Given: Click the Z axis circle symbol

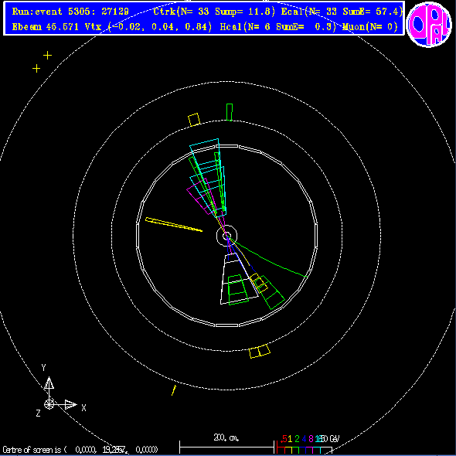Looking at the screenshot, I should tap(49, 404).
